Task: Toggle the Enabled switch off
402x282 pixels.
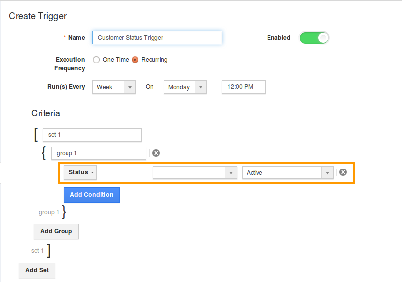Action: point(314,38)
